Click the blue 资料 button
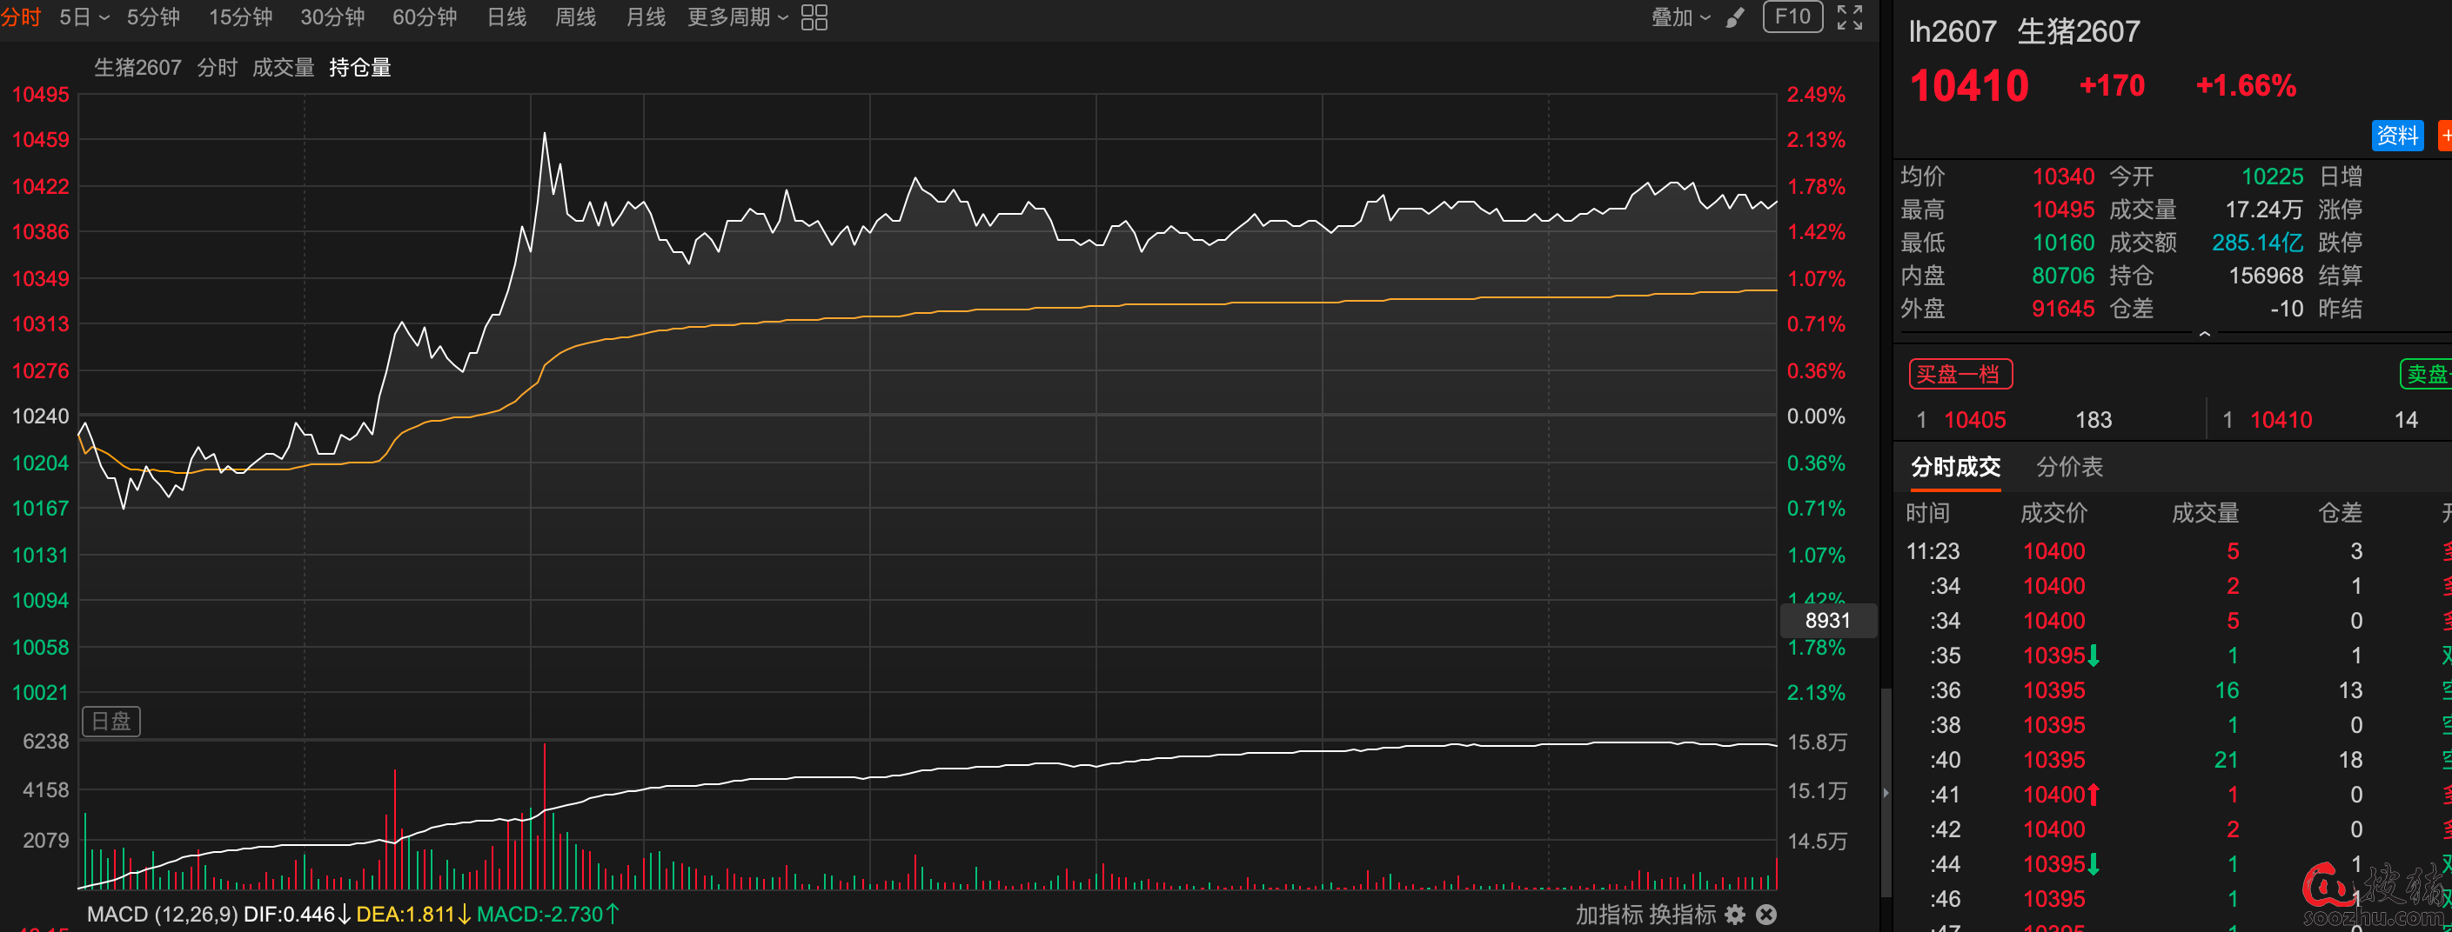The height and width of the screenshot is (932, 2452). [2395, 136]
